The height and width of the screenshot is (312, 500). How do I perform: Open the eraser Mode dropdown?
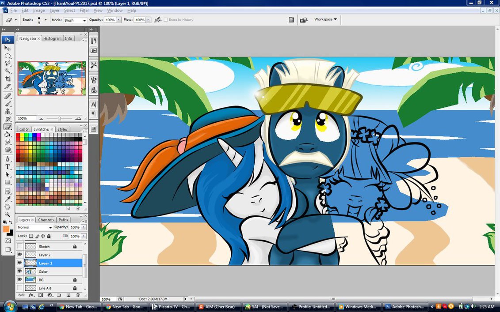75,20
